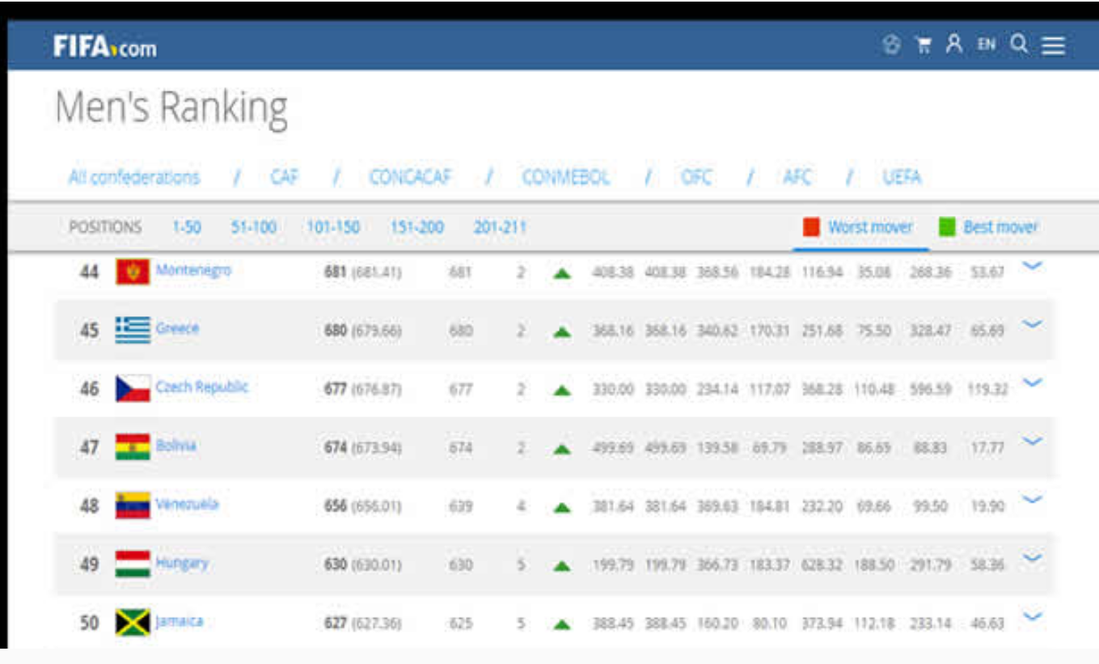Click the Men's Ranking heading
The width and height of the screenshot is (1099, 664).
click(171, 108)
